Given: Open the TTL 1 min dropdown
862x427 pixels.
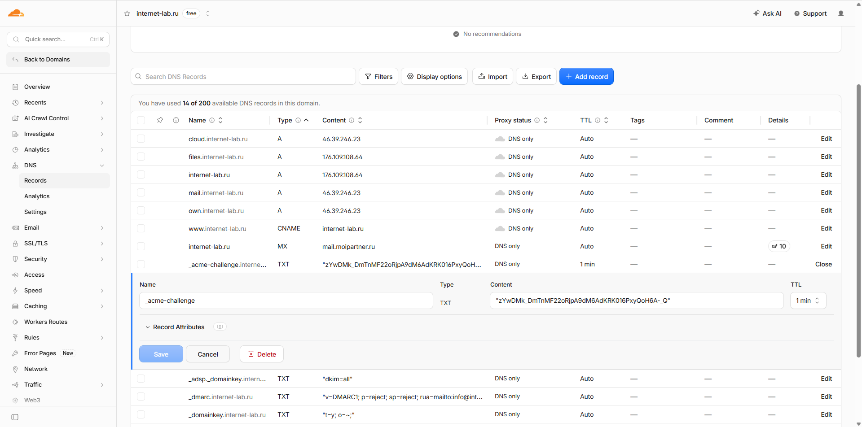Looking at the screenshot, I should click(808, 301).
